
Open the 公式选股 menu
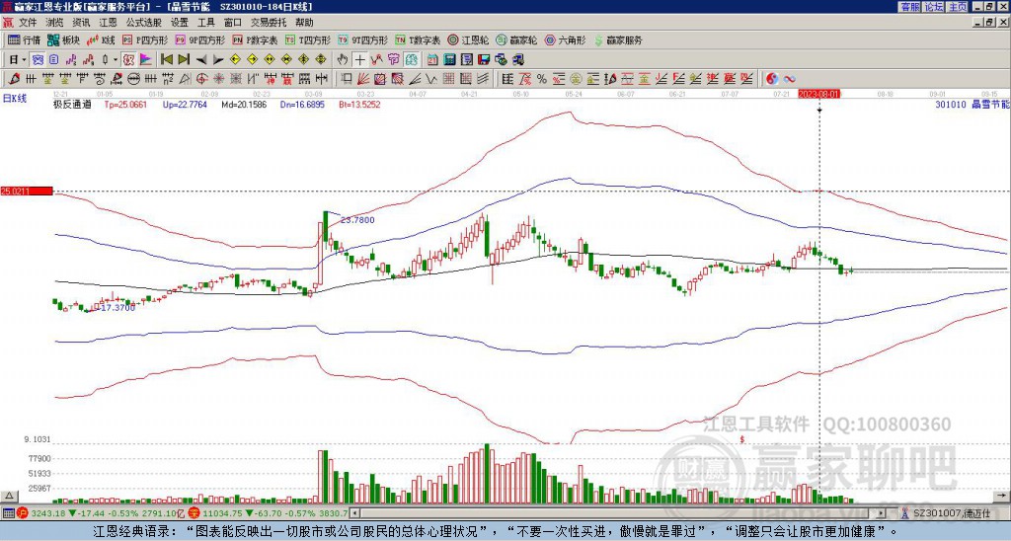(x=144, y=23)
